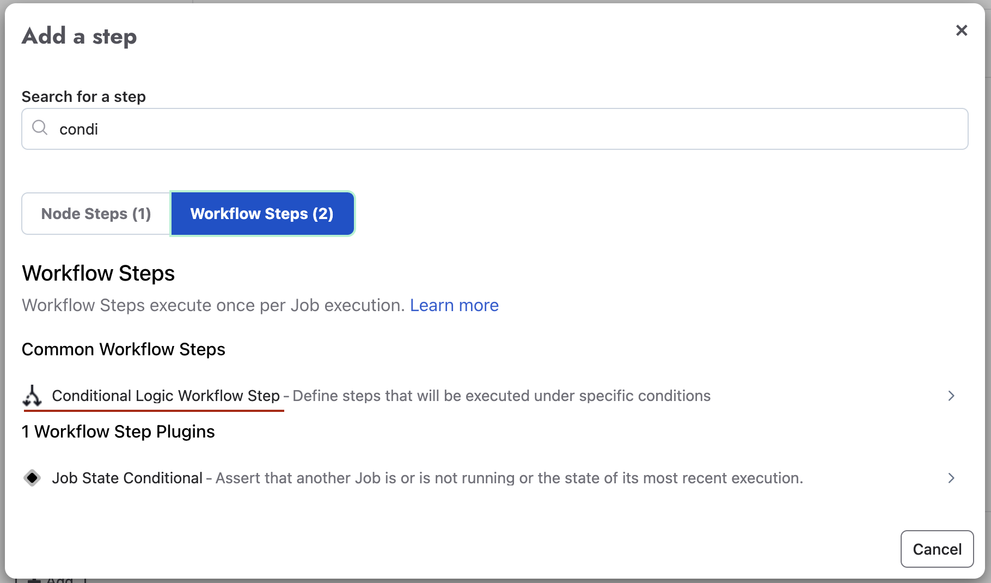Select the Workflow Steps (2) tab
This screenshot has width=991, height=583.
(x=262, y=214)
